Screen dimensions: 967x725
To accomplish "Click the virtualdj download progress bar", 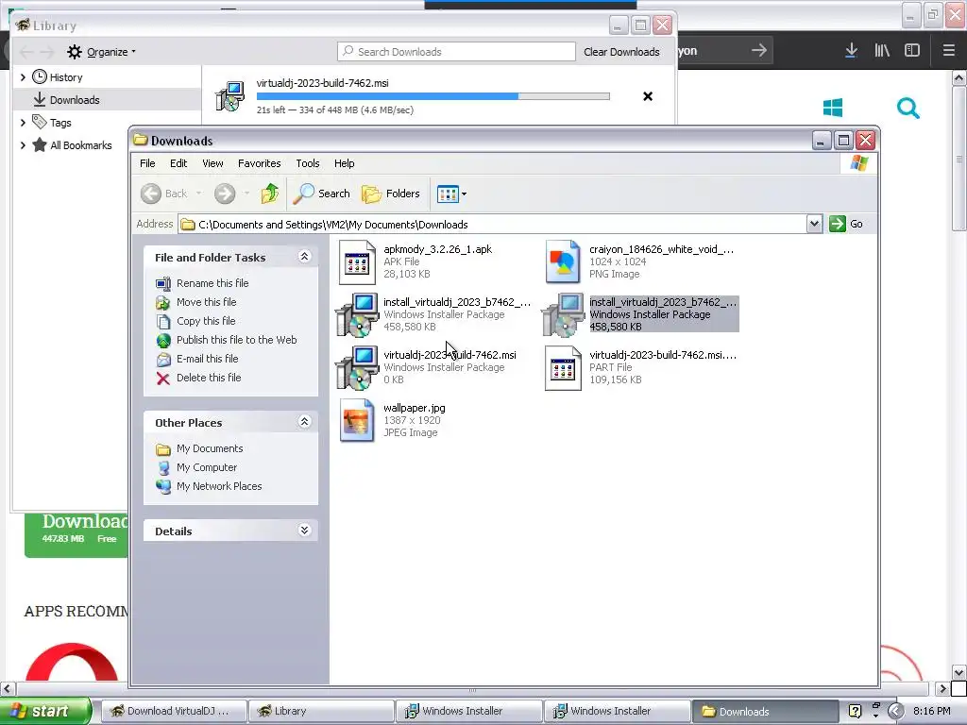I will tap(433, 96).
